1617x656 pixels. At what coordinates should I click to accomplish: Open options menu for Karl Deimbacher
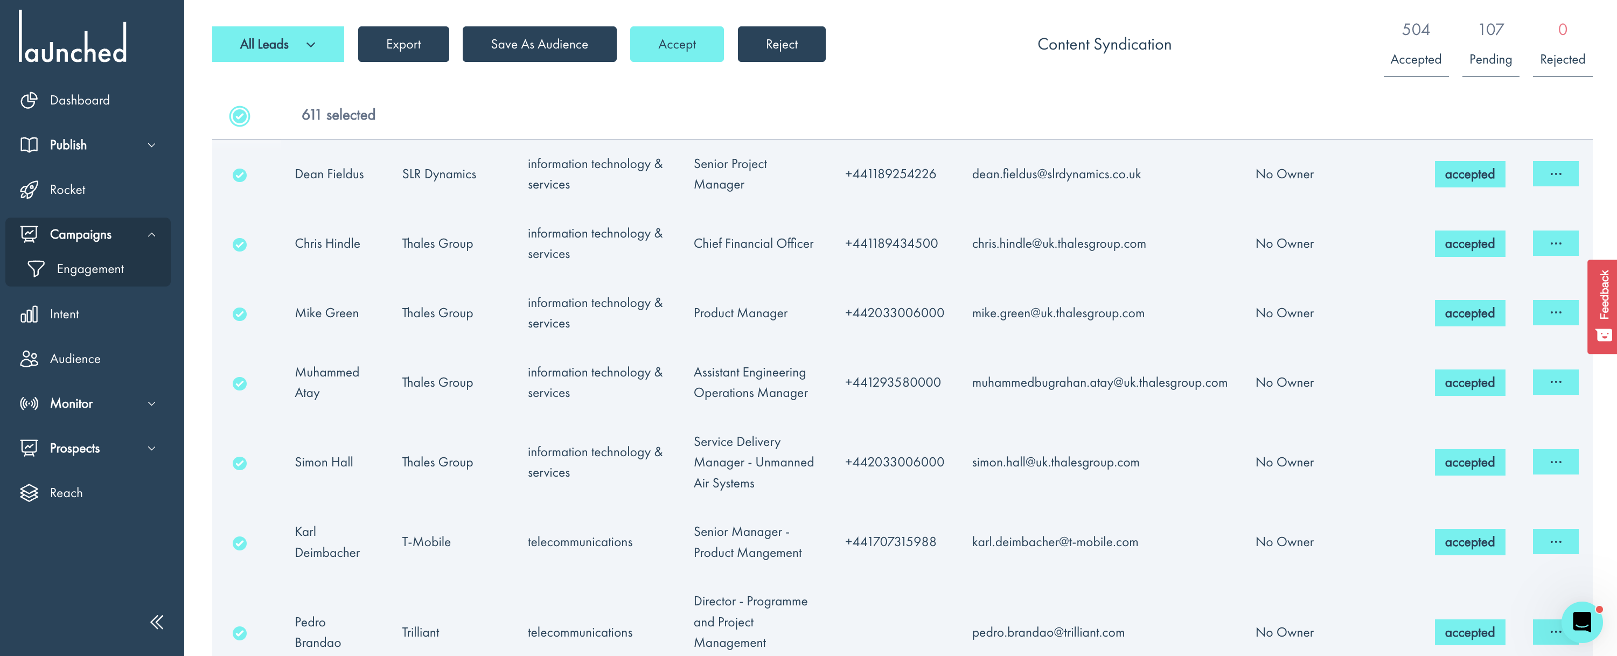[1556, 542]
